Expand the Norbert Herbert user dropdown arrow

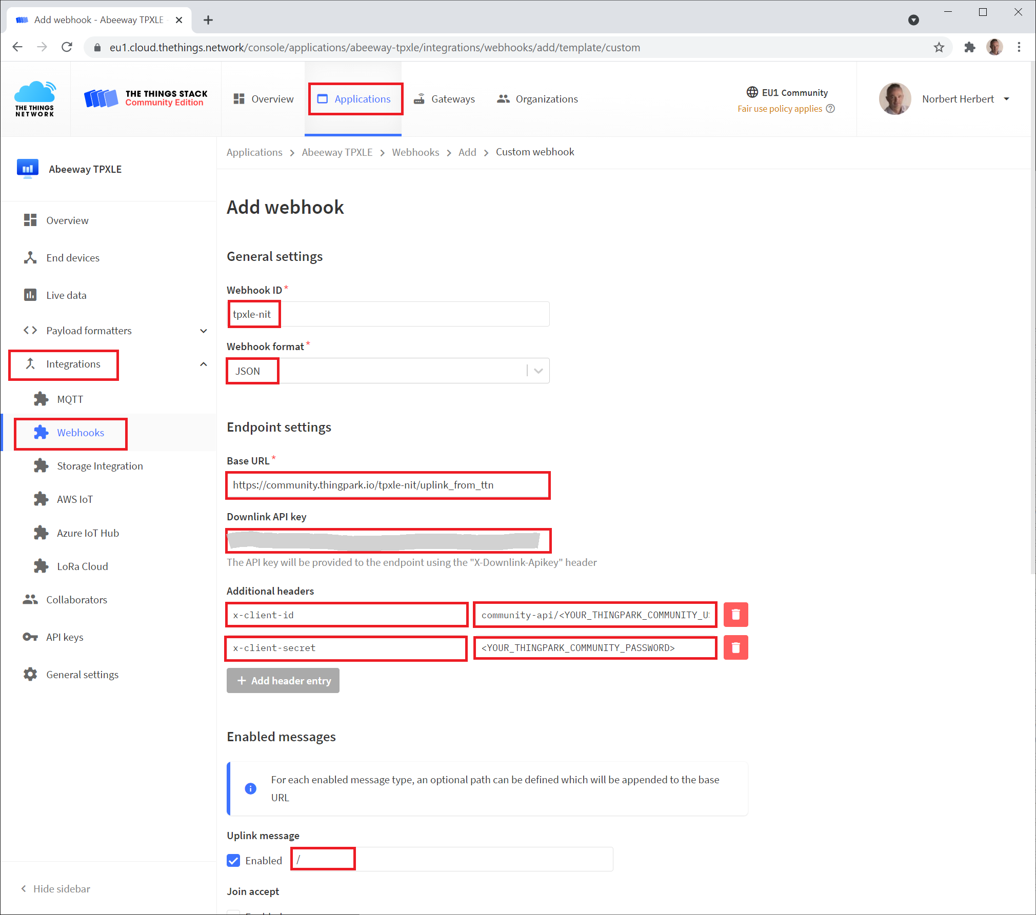pos(1007,99)
